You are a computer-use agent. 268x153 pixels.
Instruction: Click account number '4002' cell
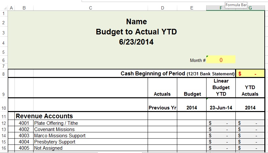click(24, 129)
